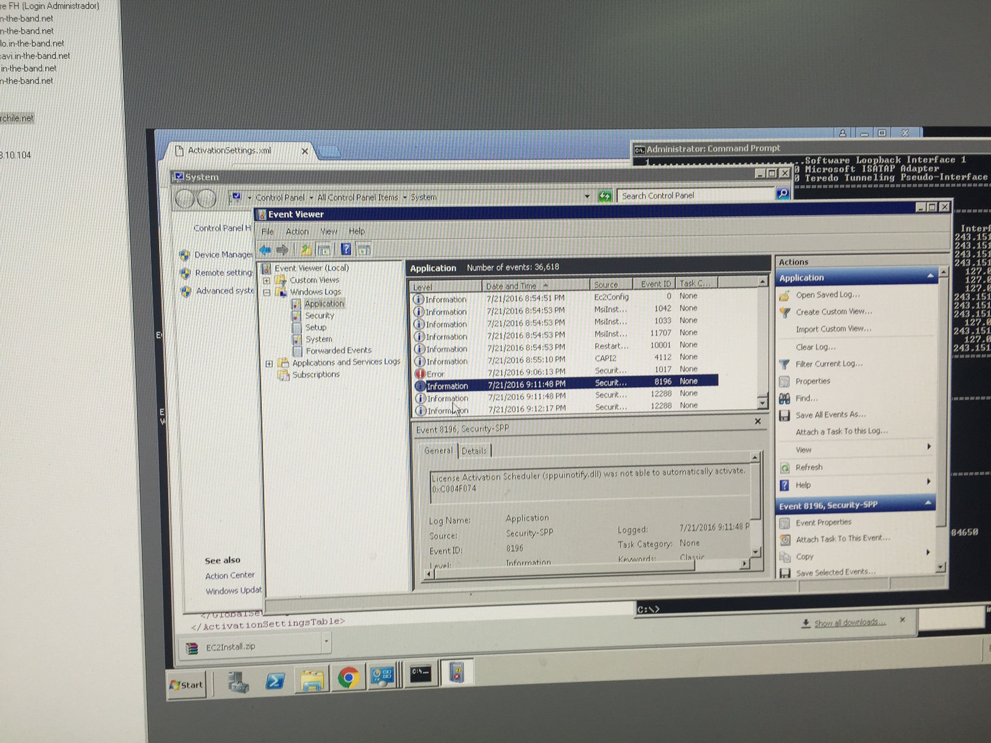
Task: Click Attach a Task To this Log
Action: tap(842, 432)
